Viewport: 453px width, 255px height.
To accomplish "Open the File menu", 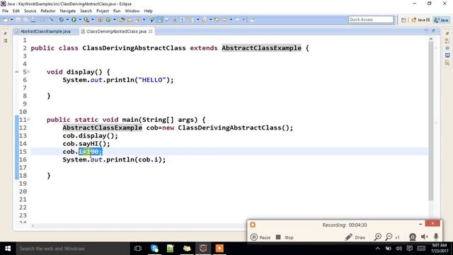I will pos(5,11).
